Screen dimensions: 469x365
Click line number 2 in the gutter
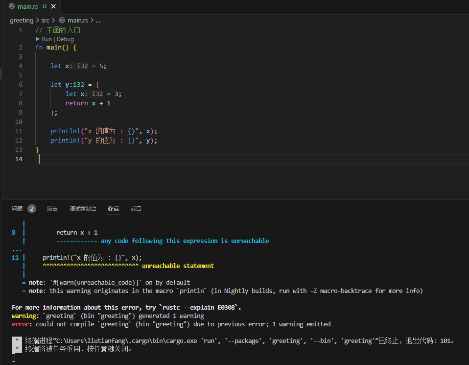(x=21, y=48)
